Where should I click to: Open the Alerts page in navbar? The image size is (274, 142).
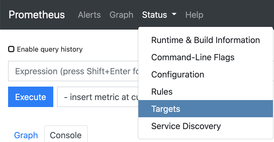pyautogui.click(x=89, y=15)
